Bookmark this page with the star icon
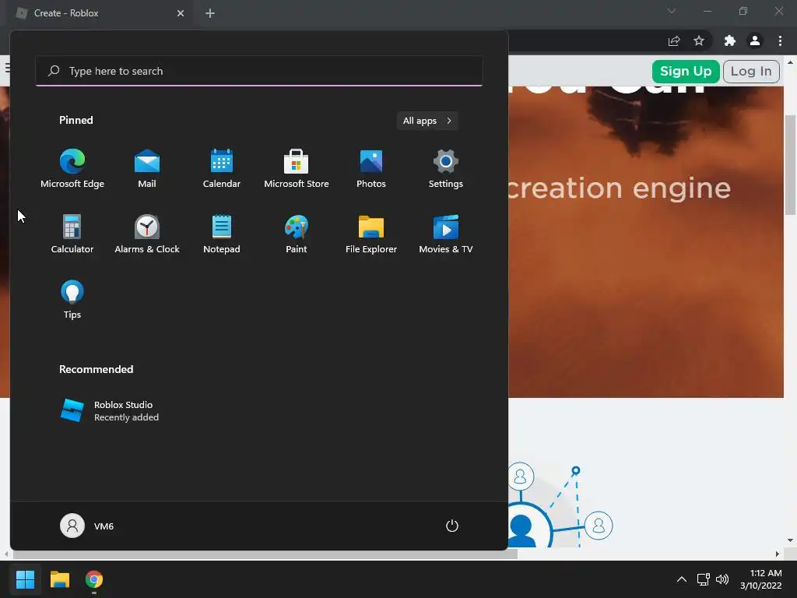The width and height of the screenshot is (797, 598). (699, 40)
